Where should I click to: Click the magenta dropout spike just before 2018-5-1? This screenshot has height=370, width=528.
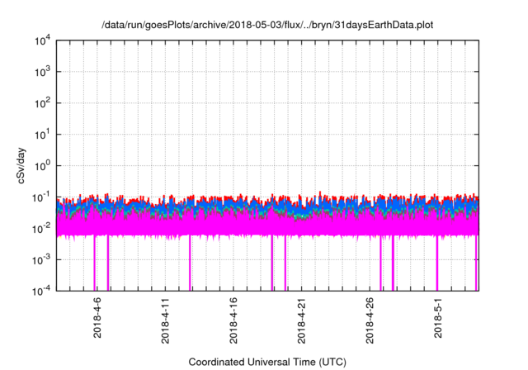tap(436, 263)
